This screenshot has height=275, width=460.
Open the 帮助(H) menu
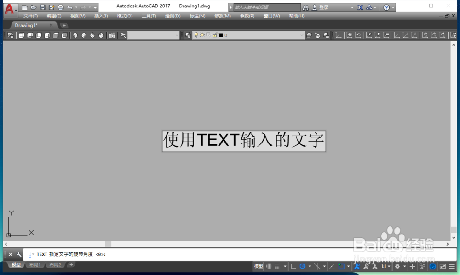pyautogui.click(x=296, y=16)
